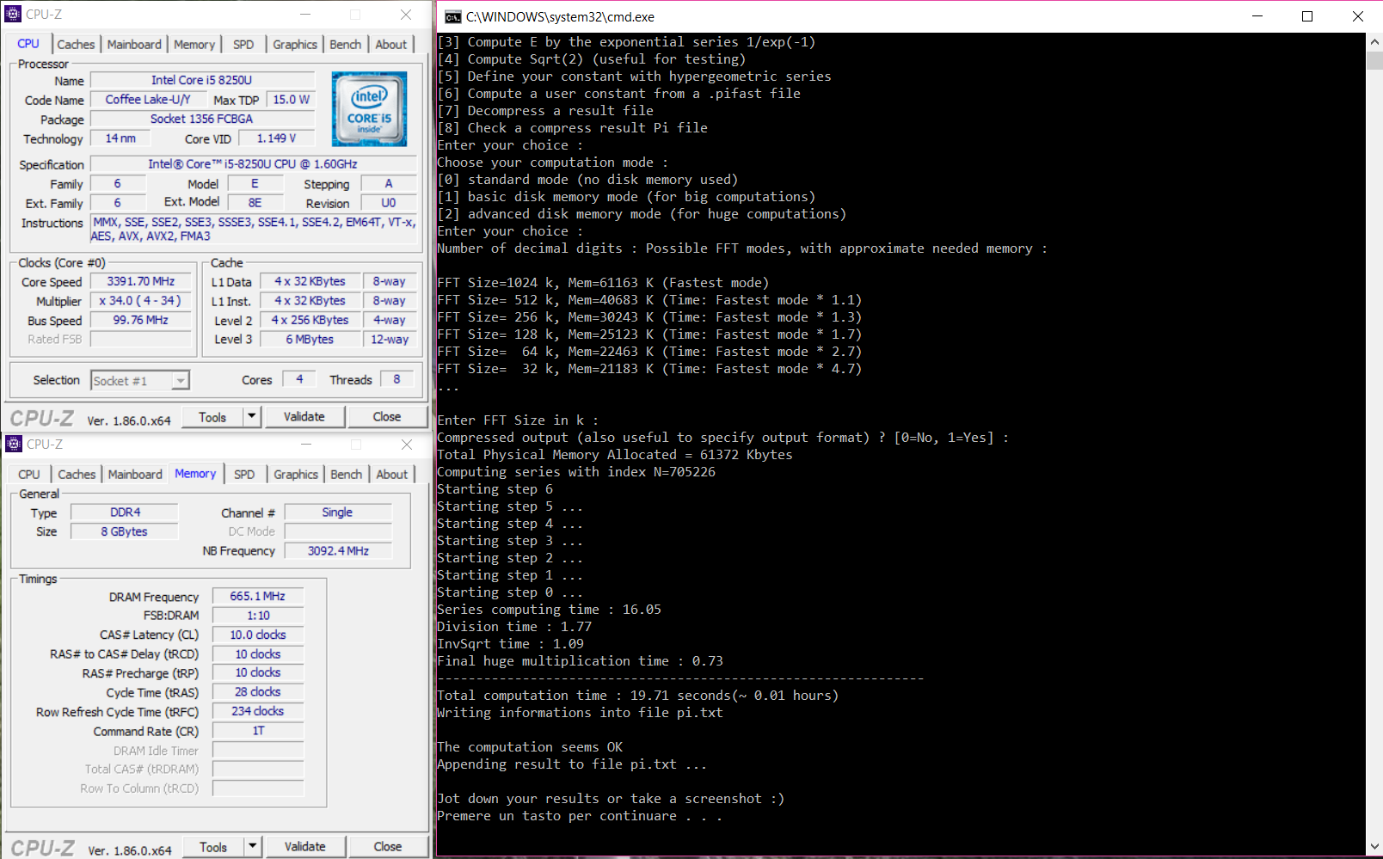Click the 1T Command Rate value

pyautogui.click(x=258, y=731)
